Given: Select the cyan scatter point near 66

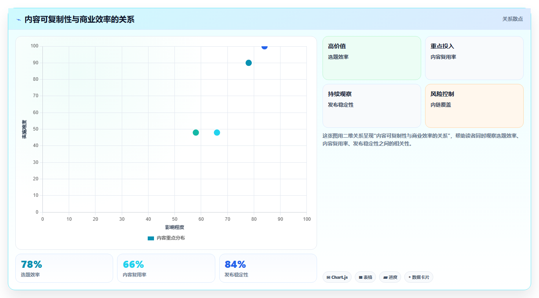Looking at the screenshot, I should pos(217,133).
